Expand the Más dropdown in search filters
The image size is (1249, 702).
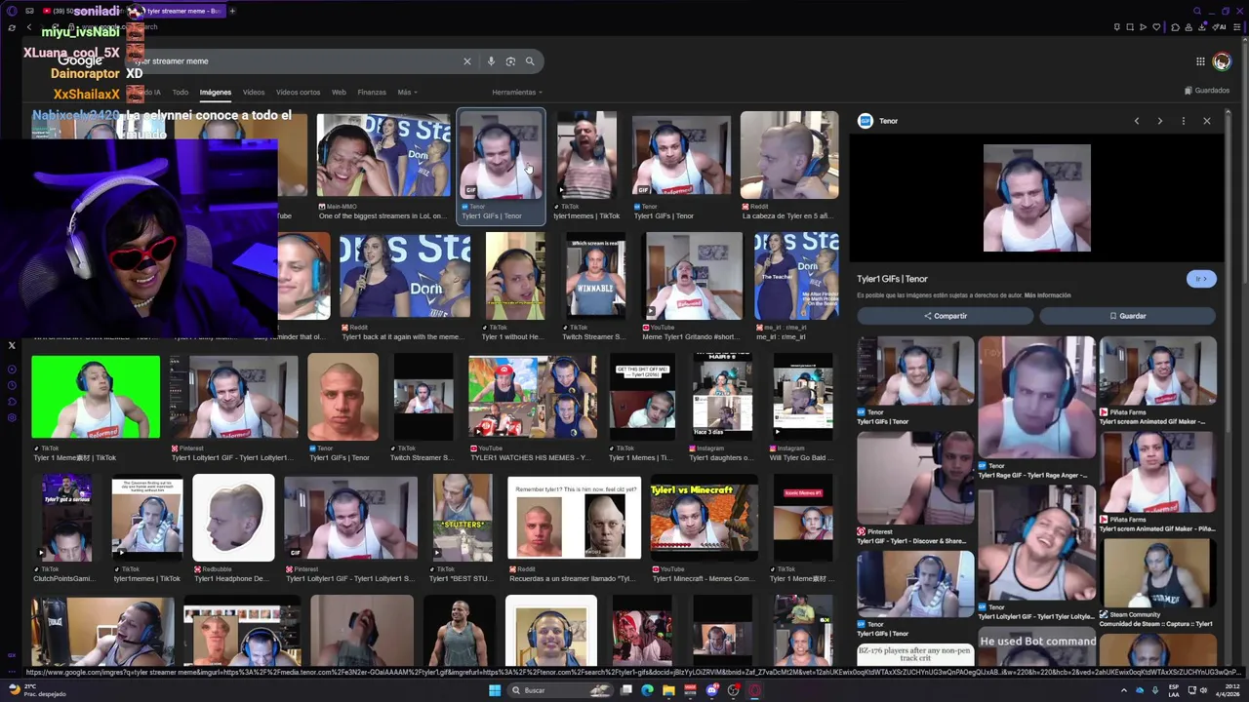pos(407,93)
